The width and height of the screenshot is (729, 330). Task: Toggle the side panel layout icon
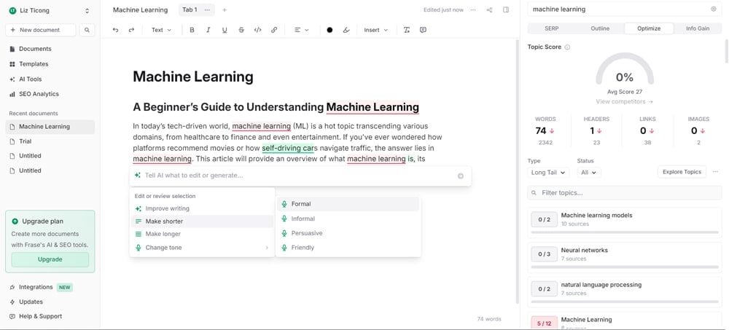point(506,9)
